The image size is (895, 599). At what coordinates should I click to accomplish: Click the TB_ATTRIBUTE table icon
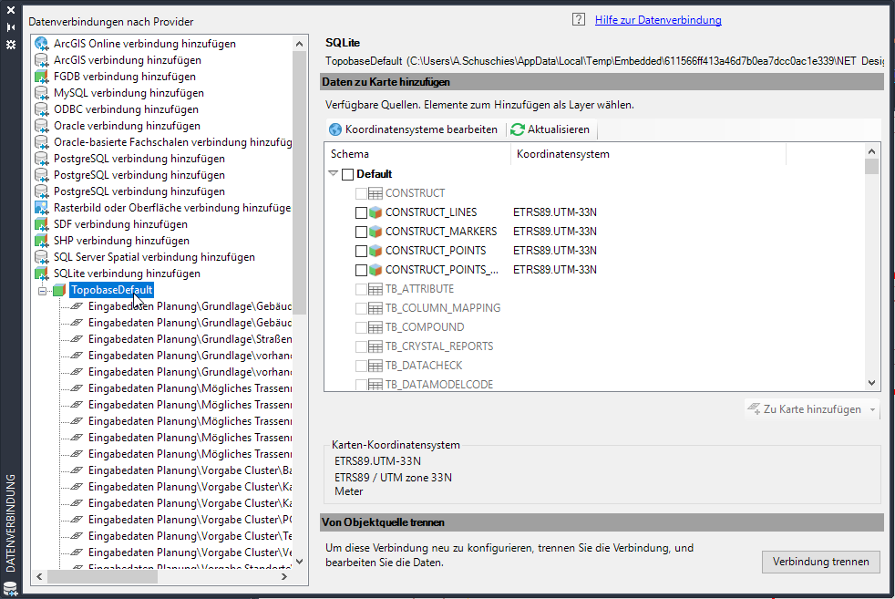point(375,289)
